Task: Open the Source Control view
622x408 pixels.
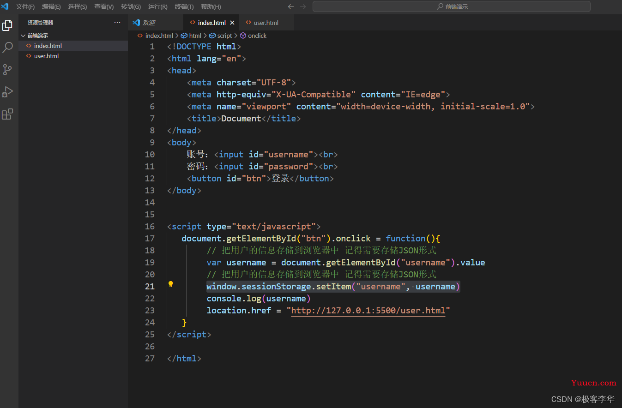Action: 7,70
